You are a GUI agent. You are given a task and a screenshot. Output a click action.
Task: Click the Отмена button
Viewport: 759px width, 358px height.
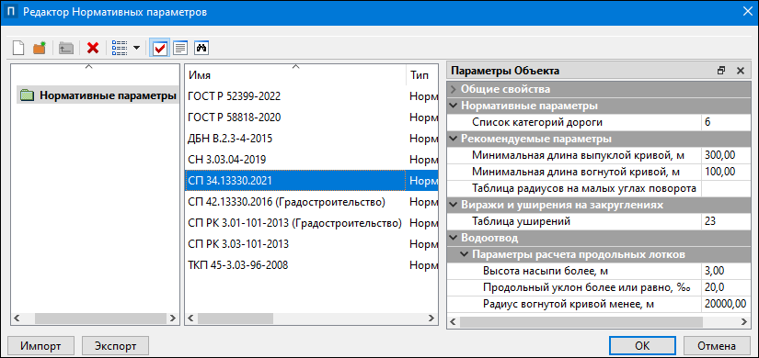pyautogui.click(x=717, y=346)
